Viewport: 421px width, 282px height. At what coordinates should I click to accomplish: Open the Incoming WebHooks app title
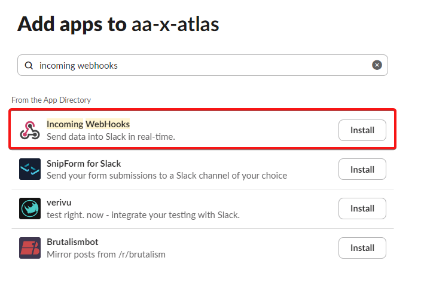(88, 124)
